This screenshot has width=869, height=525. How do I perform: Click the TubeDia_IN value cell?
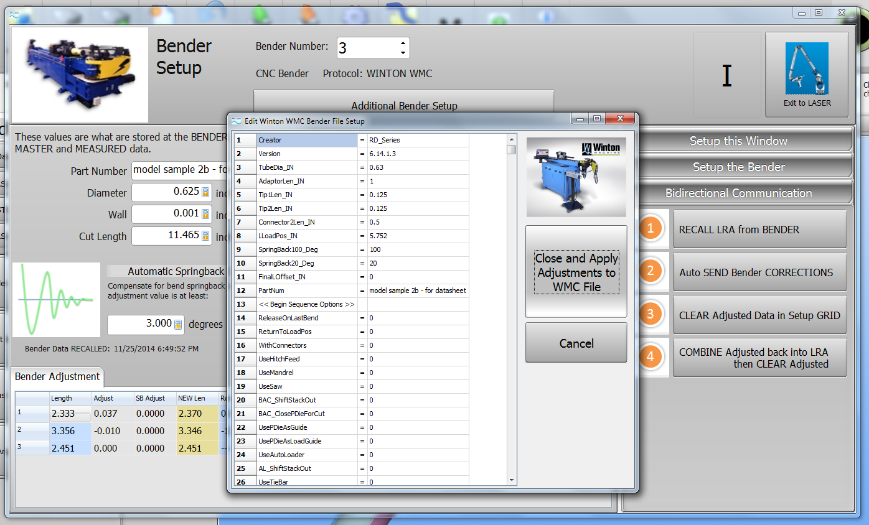[417, 167]
